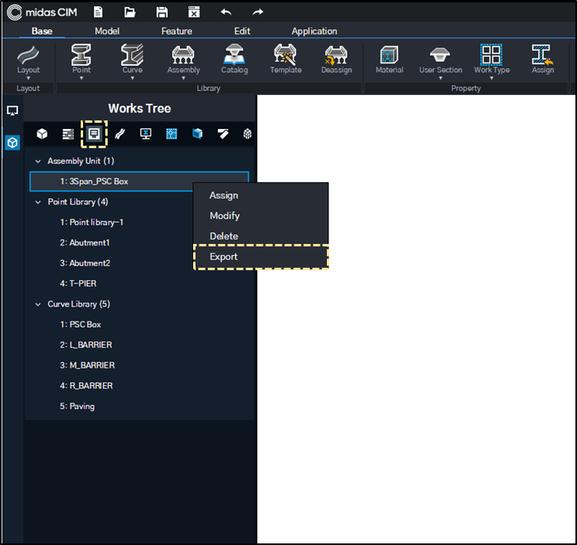This screenshot has width=577, height=545.
Task: Select the highlighted library tab icon in Works Tree
Action: coord(94,134)
